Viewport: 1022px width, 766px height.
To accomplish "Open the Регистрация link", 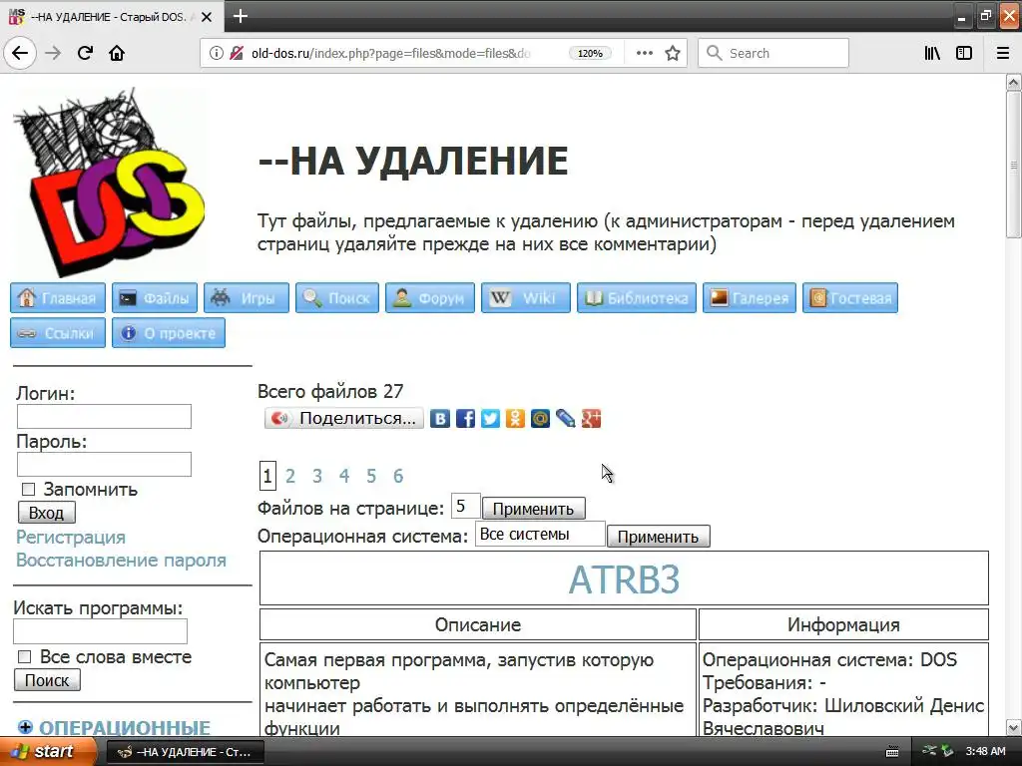I will coord(71,538).
